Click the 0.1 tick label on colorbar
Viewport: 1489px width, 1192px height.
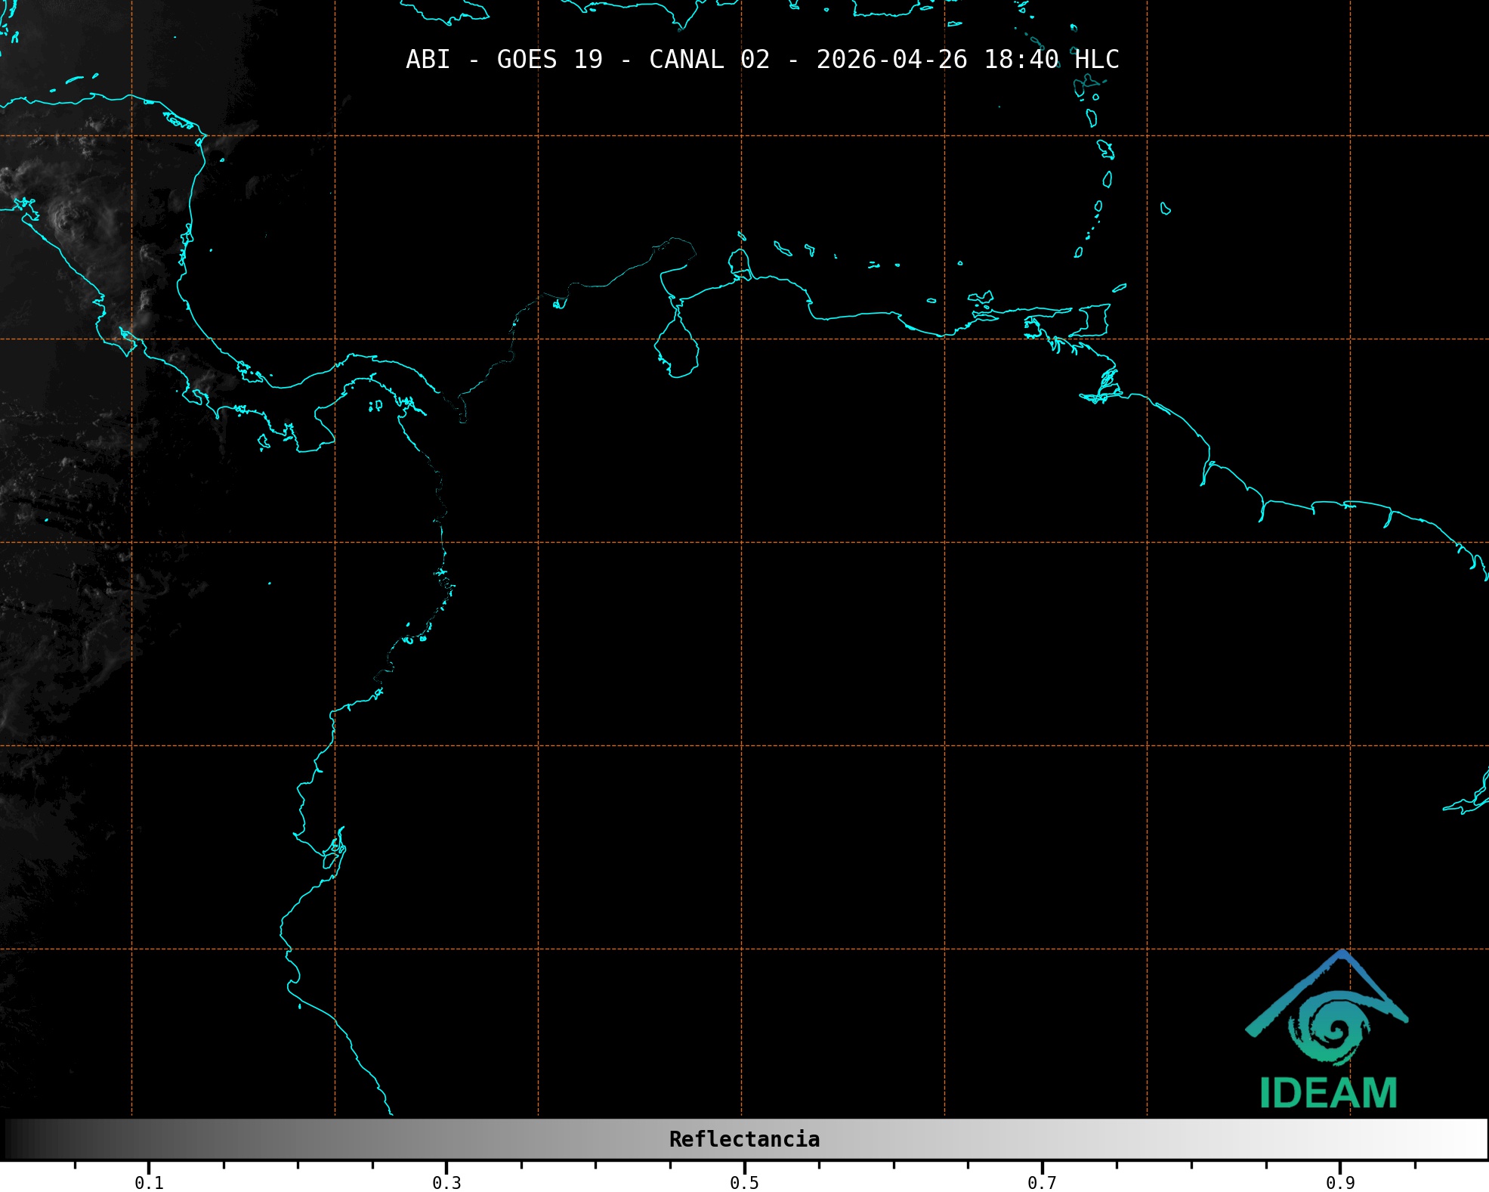point(149,1183)
